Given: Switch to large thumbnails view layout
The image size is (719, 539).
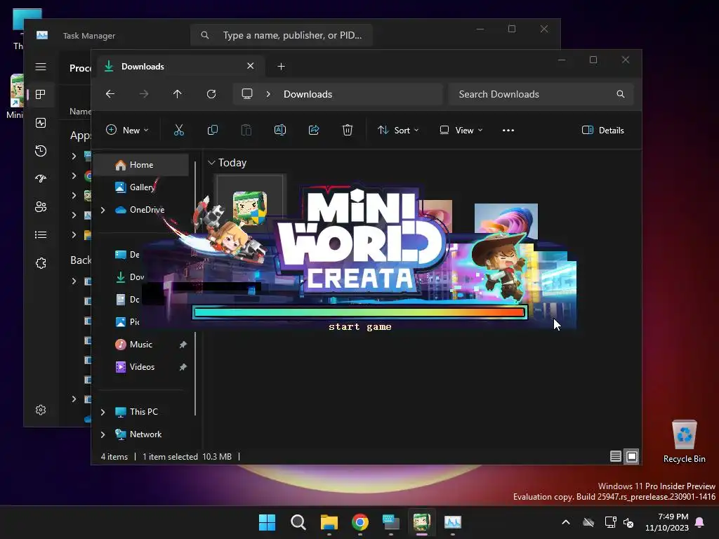Looking at the screenshot, I should 632,456.
